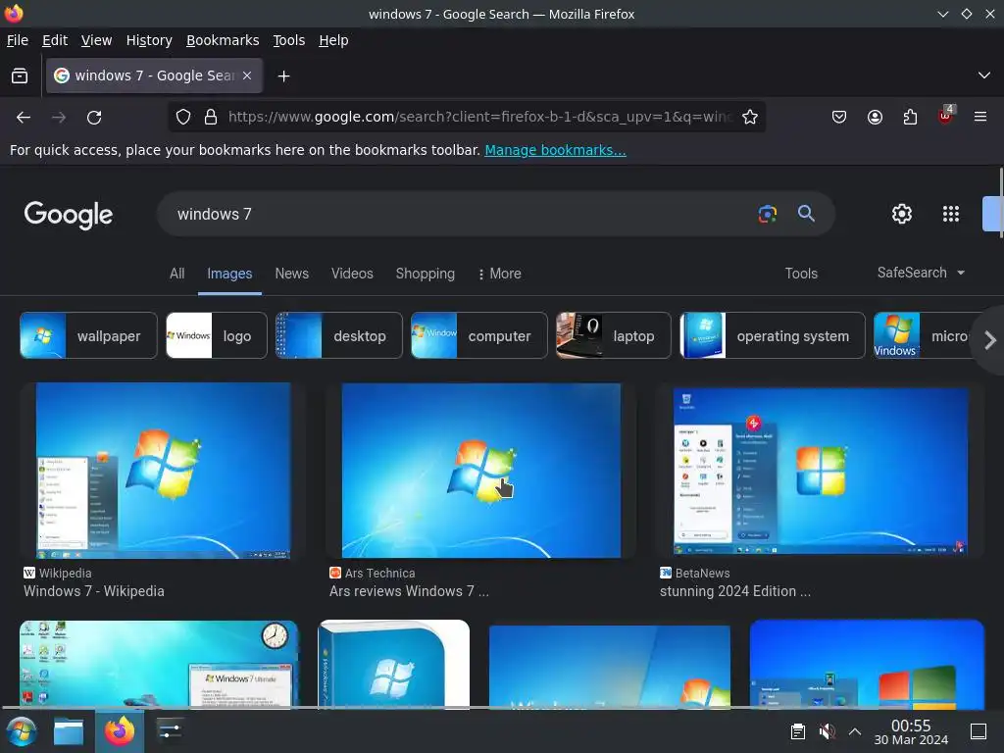The height and width of the screenshot is (753, 1004).
Task: Open Google search Tools filters
Action: coord(801,274)
